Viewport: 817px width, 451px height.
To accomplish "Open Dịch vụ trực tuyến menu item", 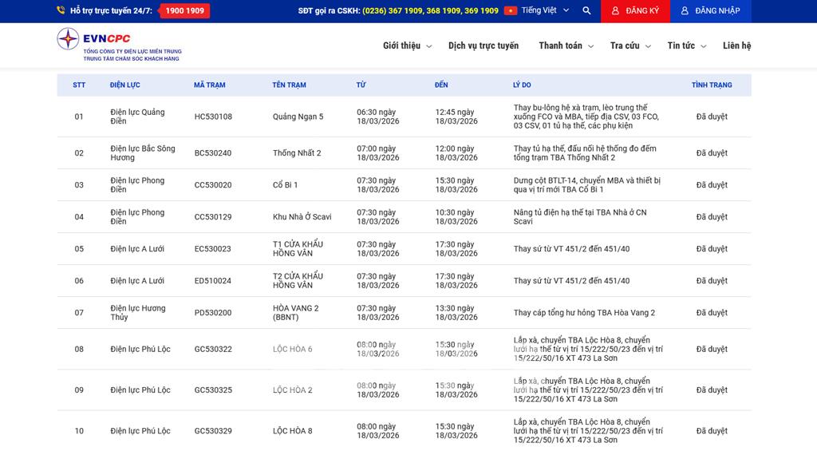I will point(483,46).
